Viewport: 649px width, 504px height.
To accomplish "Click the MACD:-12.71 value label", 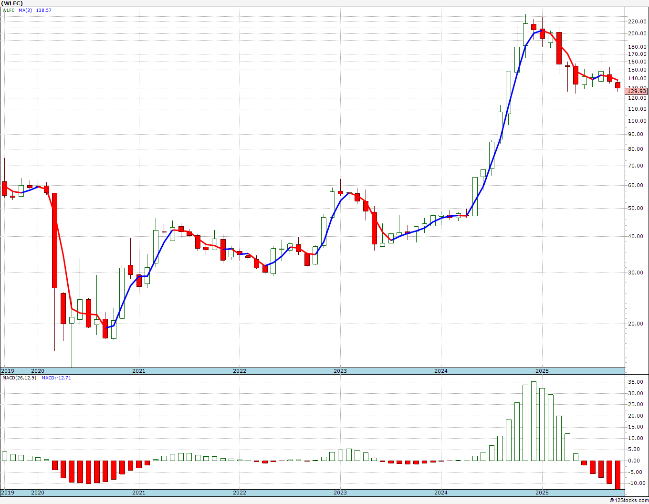I will [x=56, y=378].
